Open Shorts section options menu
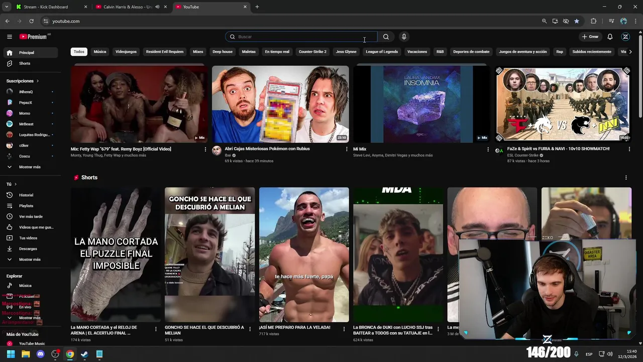 pos(626,177)
